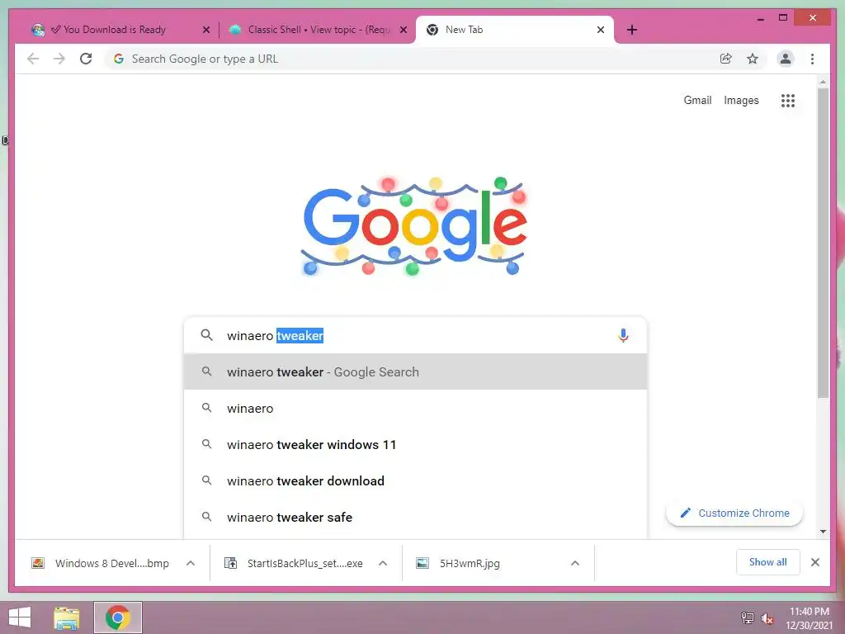The image size is (845, 634).
Task: Click the scrollbar up arrow
Action: pyautogui.click(x=823, y=82)
